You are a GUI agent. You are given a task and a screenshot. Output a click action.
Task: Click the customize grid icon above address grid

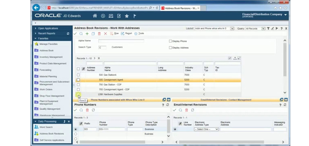click(x=230, y=58)
